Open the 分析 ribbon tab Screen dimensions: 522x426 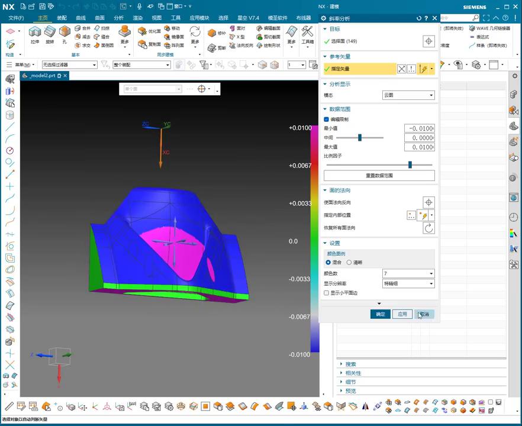[x=118, y=18]
